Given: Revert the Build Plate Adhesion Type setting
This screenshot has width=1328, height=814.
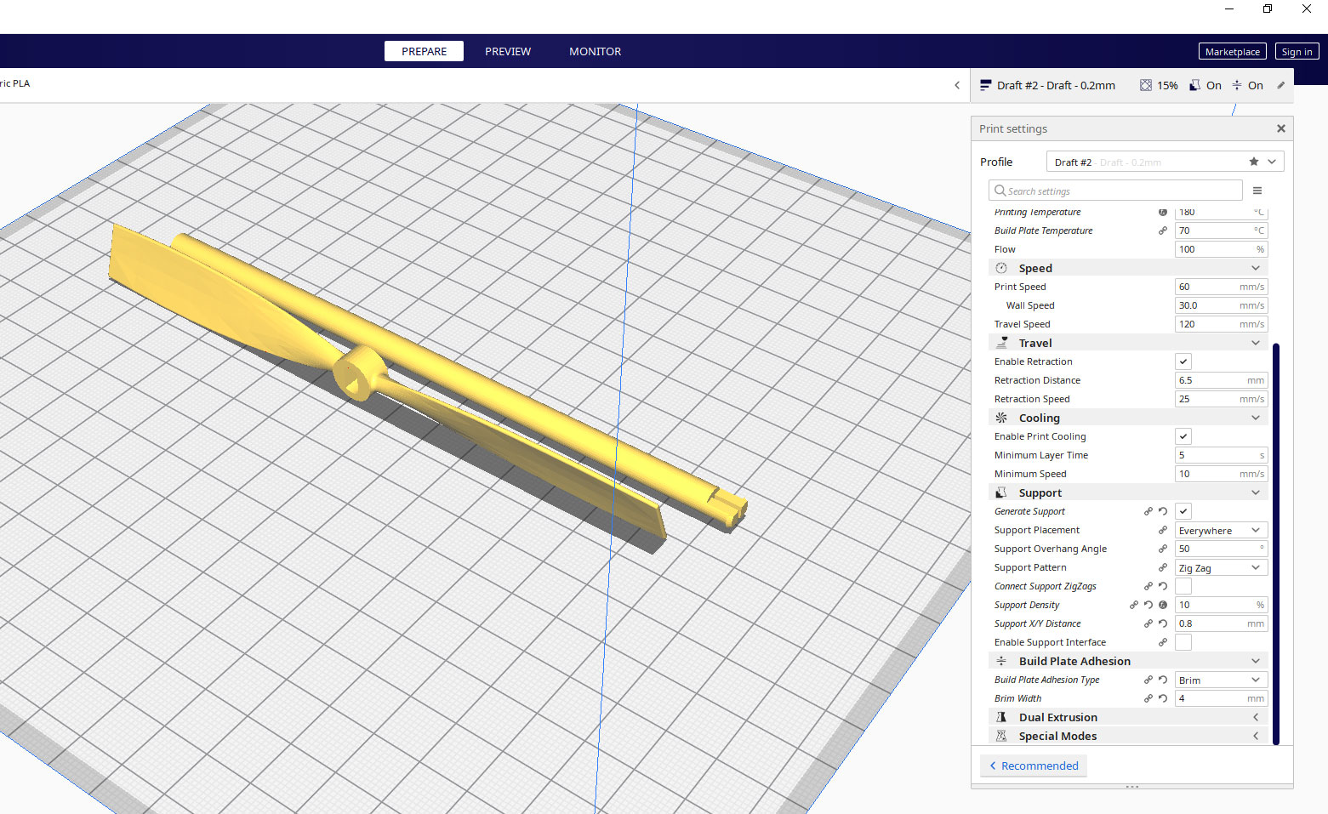Looking at the screenshot, I should click(1163, 680).
